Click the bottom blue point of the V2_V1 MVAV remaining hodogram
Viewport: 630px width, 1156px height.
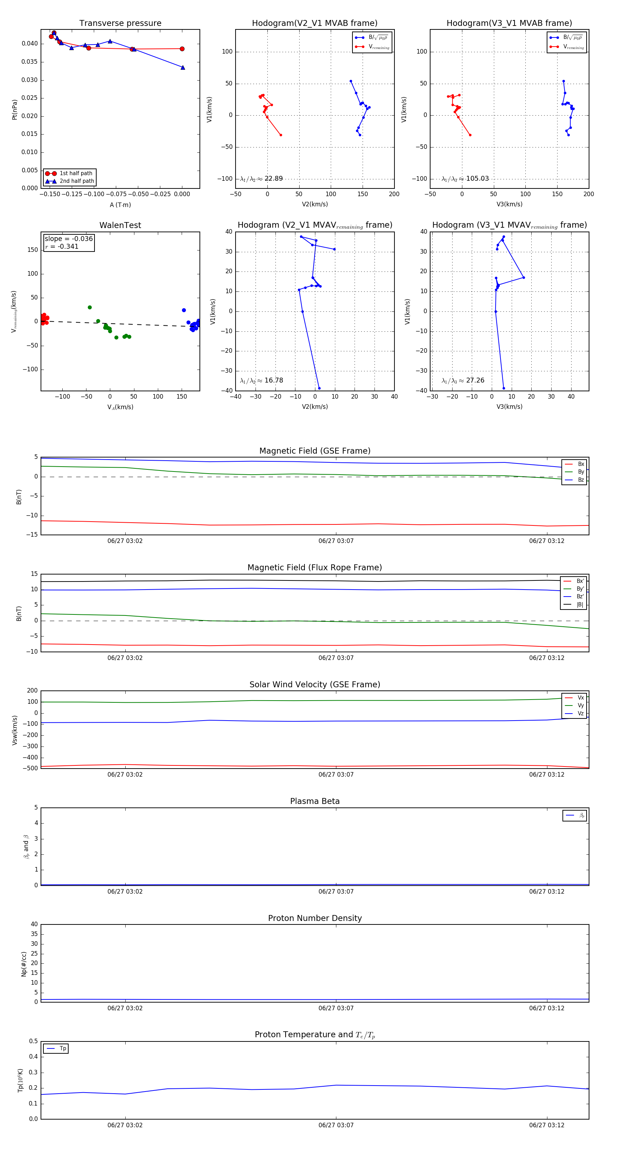point(319,388)
